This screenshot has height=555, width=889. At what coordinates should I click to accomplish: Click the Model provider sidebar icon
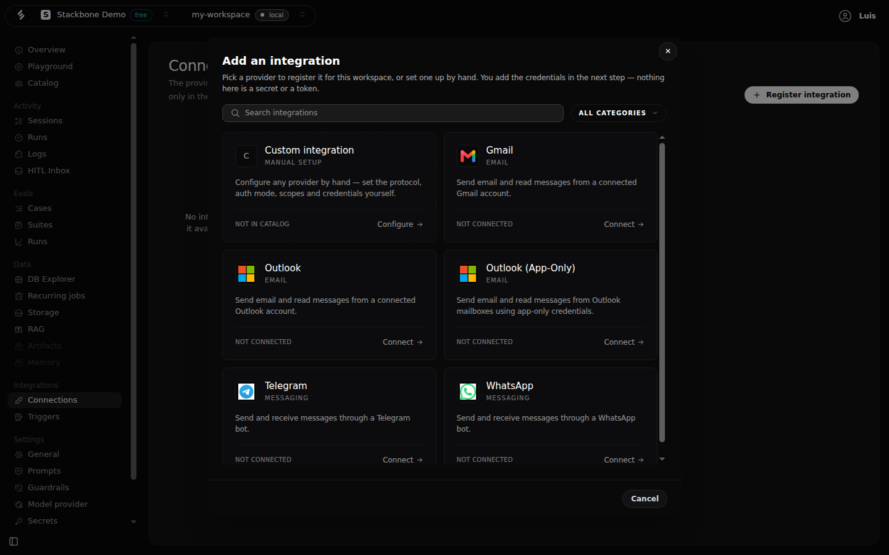point(19,504)
